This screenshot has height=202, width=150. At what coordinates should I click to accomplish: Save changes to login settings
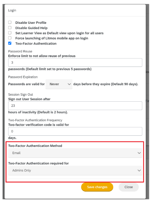pyautogui.click(x=97, y=187)
